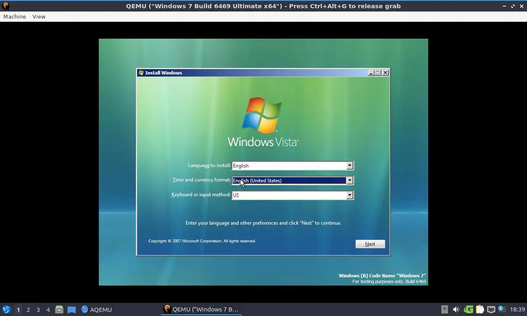Close the Install Windows dialog
This screenshot has width=527, height=316.
tap(385, 73)
